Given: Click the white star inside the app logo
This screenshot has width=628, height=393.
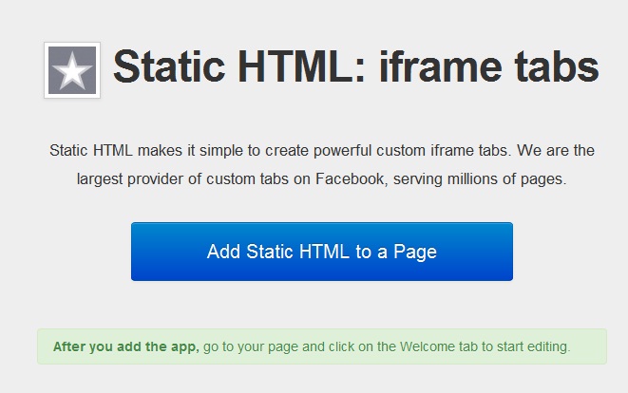Looking at the screenshot, I should click(72, 71).
